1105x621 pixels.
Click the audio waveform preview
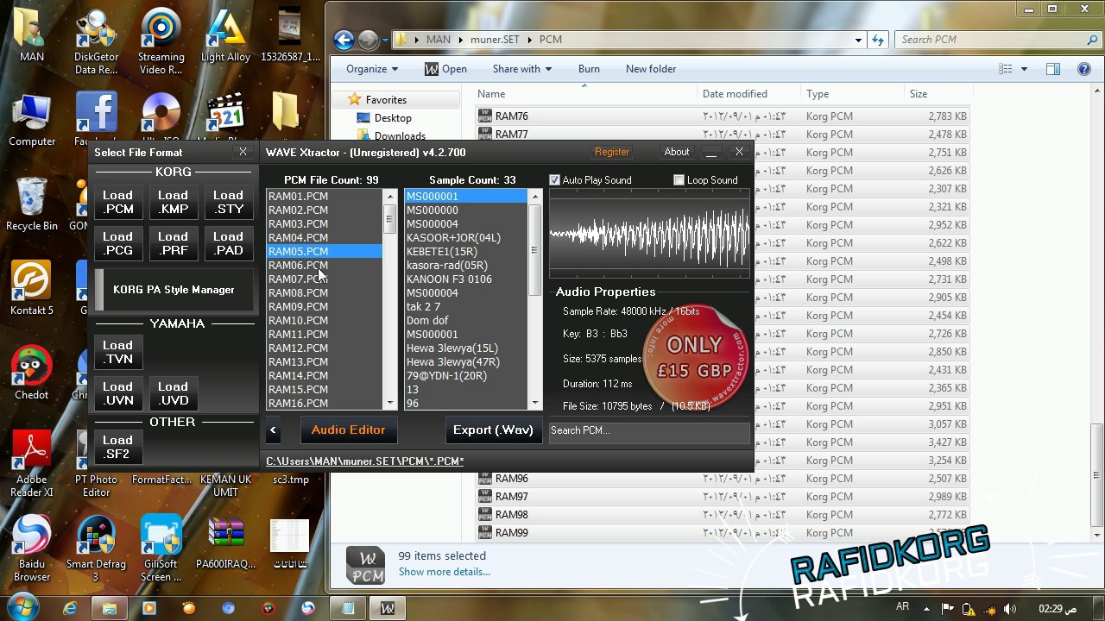click(649, 233)
